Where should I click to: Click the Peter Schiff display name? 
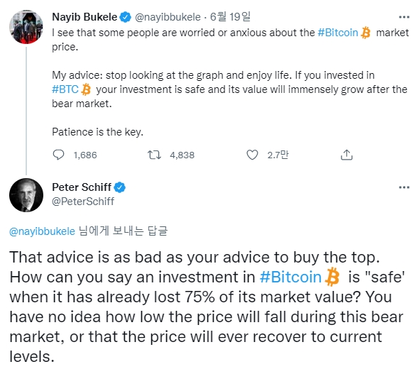pyautogui.click(x=82, y=187)
